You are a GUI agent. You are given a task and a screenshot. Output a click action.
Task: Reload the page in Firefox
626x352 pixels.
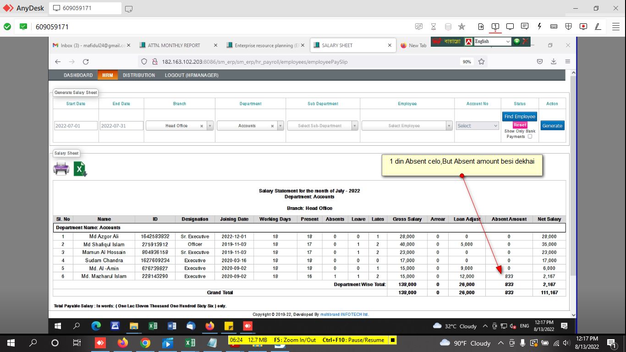(x=86, y=61)
